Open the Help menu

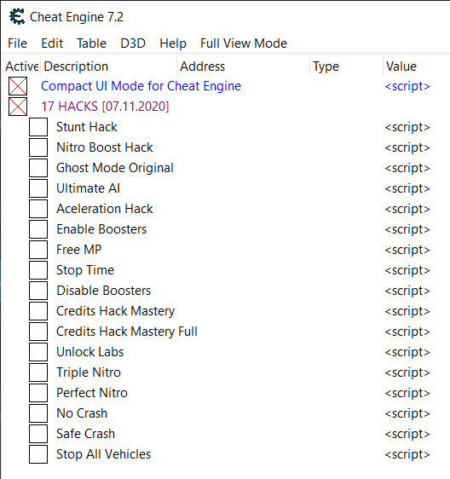pos(173,43)
